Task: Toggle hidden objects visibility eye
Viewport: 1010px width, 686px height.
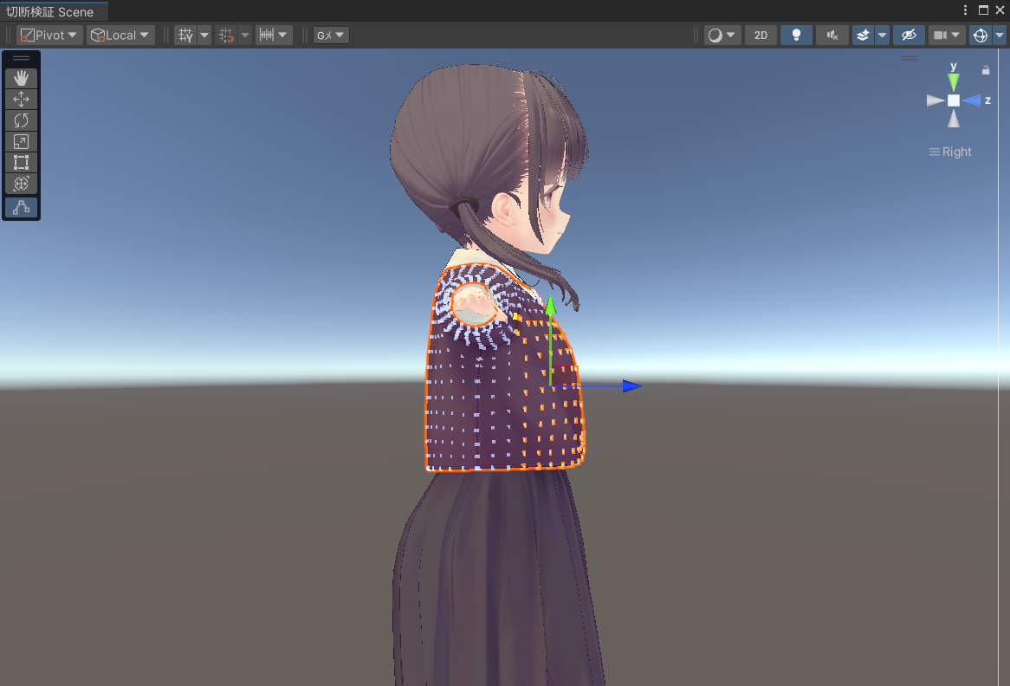Action: pos(909,36)
